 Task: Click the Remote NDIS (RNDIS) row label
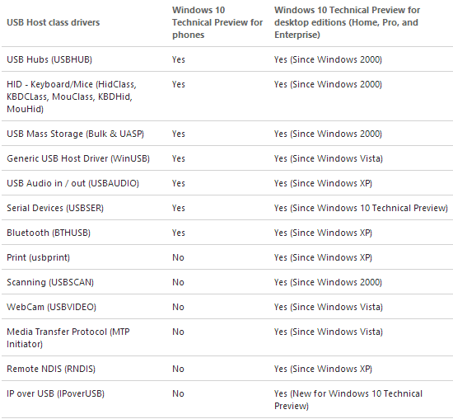[x=51, y=369]
